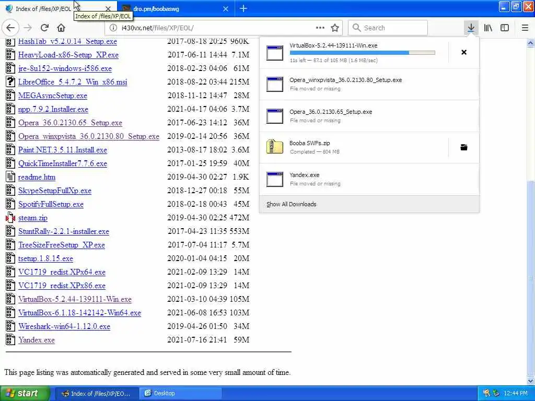Click the Yandex.exe download item icon
The width and height of the screenshot is (535, 401).
(x=275, y=179)
